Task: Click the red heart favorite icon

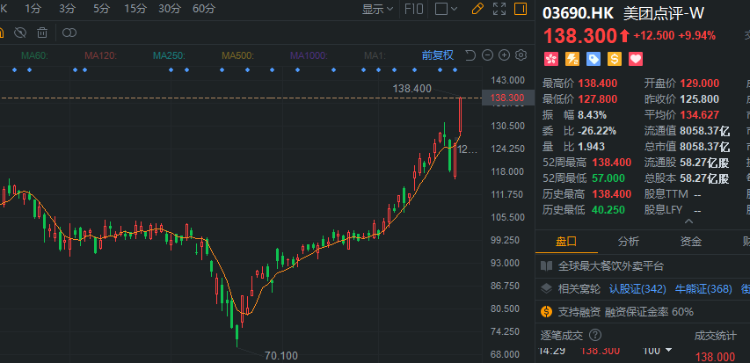Action: point(636,59)
